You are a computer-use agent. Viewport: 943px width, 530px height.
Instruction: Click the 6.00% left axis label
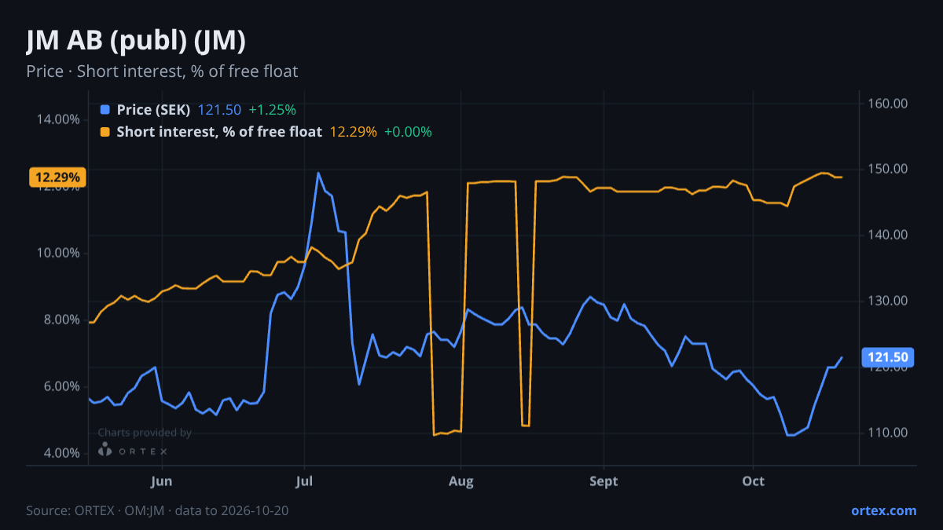pos(61,386)
